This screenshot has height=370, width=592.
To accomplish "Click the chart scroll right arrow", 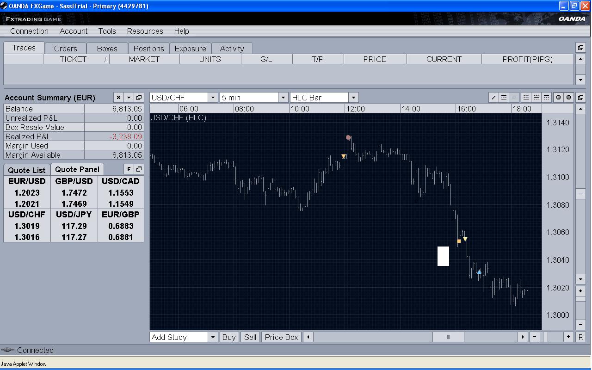I will tap(523, 337).
